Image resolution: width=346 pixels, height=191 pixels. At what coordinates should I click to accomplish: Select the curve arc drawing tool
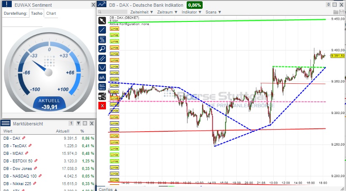click(x=102, y=68)
